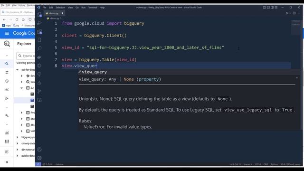Open the File menu in VS Code

44,8
